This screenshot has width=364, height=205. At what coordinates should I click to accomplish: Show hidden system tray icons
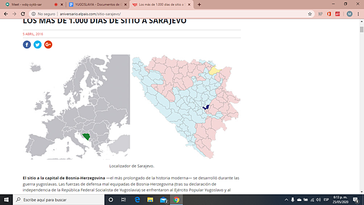coord(286,200)
